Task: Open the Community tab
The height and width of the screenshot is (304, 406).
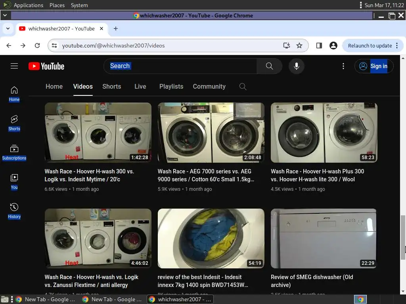Action: 209,87
